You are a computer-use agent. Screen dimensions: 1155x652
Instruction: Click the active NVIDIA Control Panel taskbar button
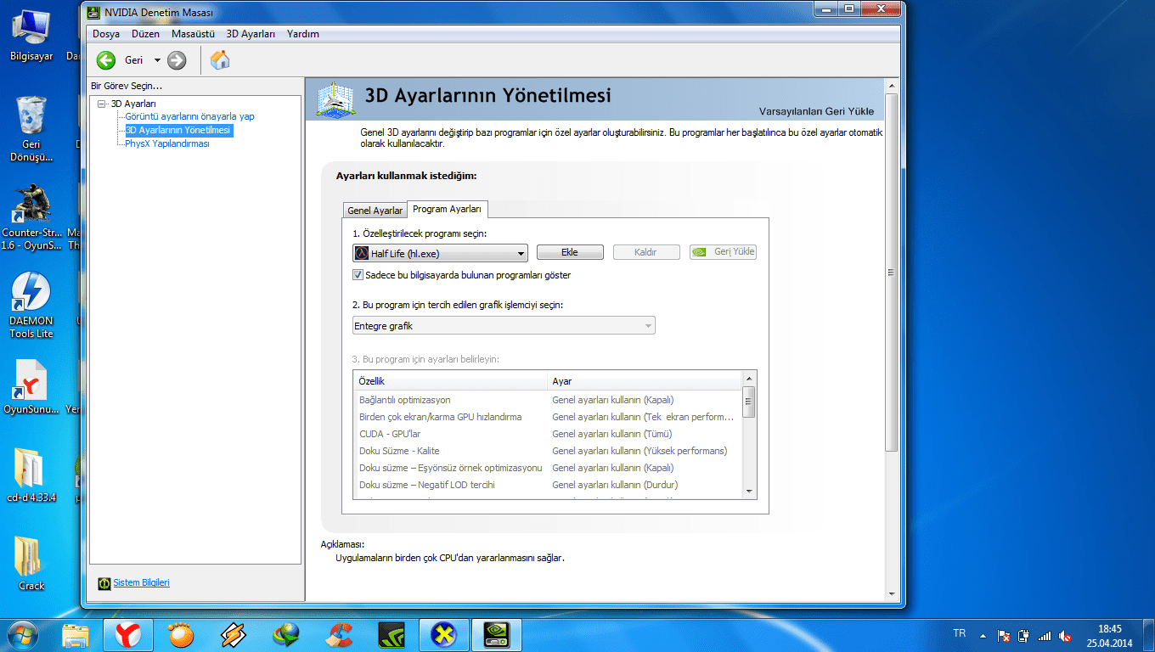496,634
